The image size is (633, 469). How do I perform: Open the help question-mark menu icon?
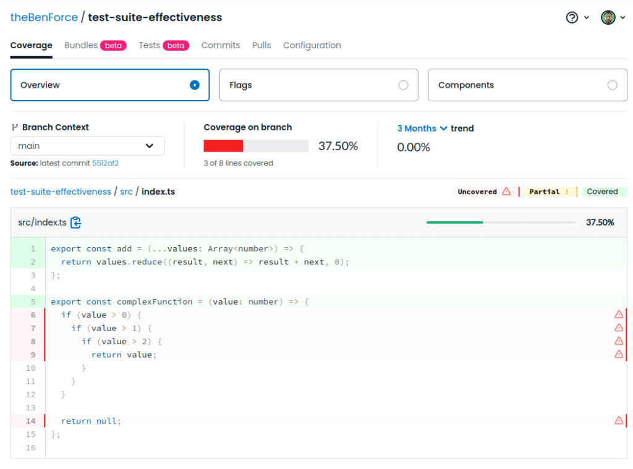coord(572,17)
